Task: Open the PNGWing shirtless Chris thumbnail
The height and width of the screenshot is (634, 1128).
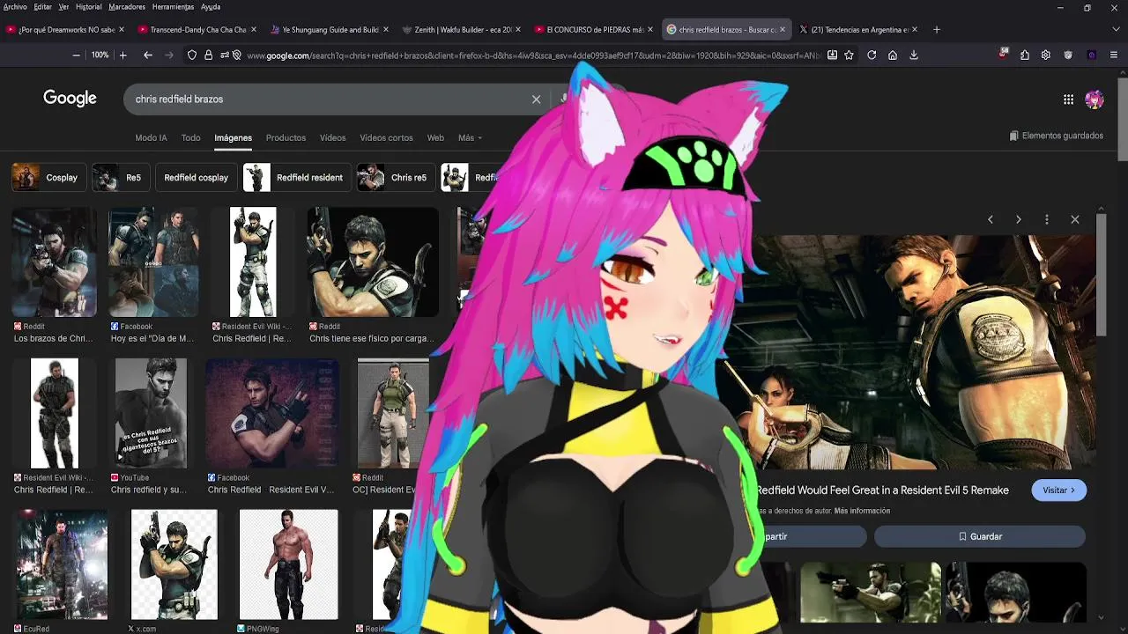Action: point(288,564)
